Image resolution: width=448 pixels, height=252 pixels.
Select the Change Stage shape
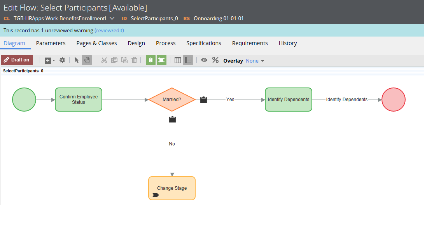pos(172,188)
